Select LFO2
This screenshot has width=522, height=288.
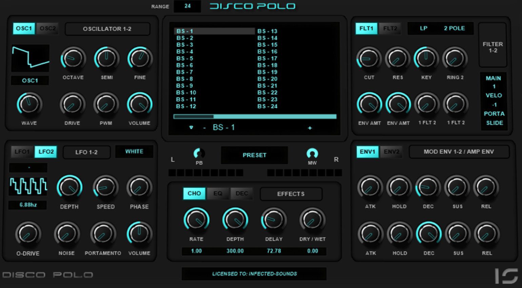click(x=46, y=152)
